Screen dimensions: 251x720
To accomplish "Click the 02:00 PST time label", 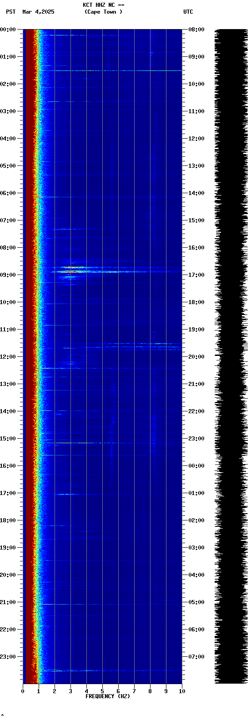I will [x=8, y=84].
